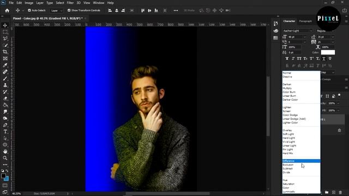Choose Multiply blend mode
Screen dimensions: 349x196
click(x=301, y=88)
